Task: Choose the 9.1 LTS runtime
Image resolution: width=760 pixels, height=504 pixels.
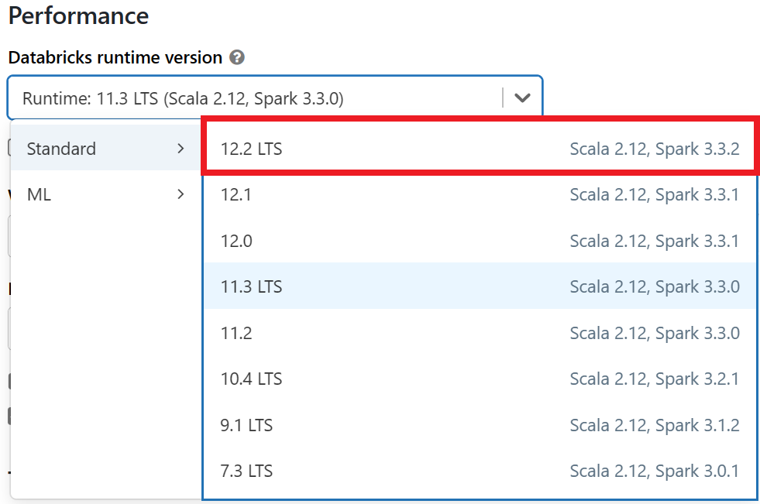Action: [246, 425]
